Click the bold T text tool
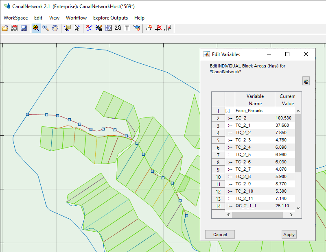The width and height of the screenshot is (326, 252). coord(127,28)
